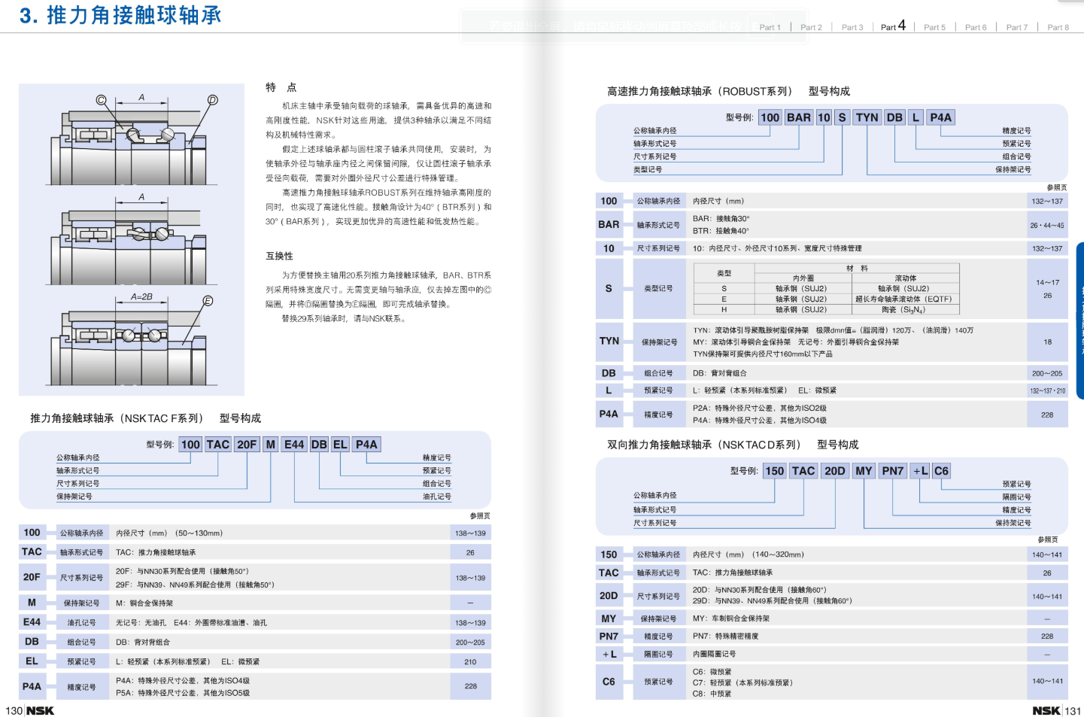Click reference page 200~205 in the TAC F DB row
1084x717 pixels.
pyautogui.click(x=470, y=643)
